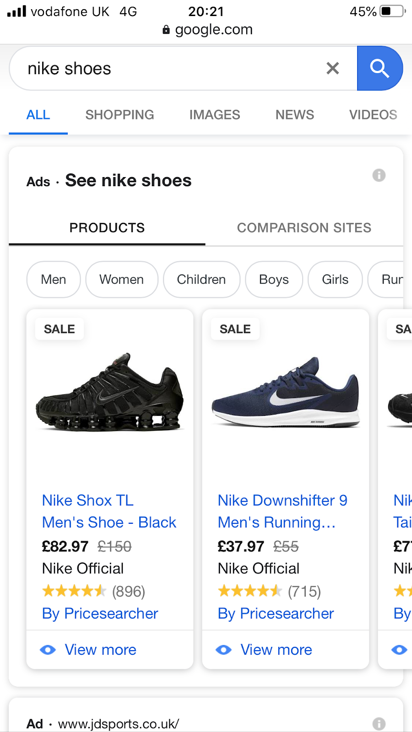Open Nike Downshifter 9 Men's Running link
412x732 pixels.
coord(282,511)
